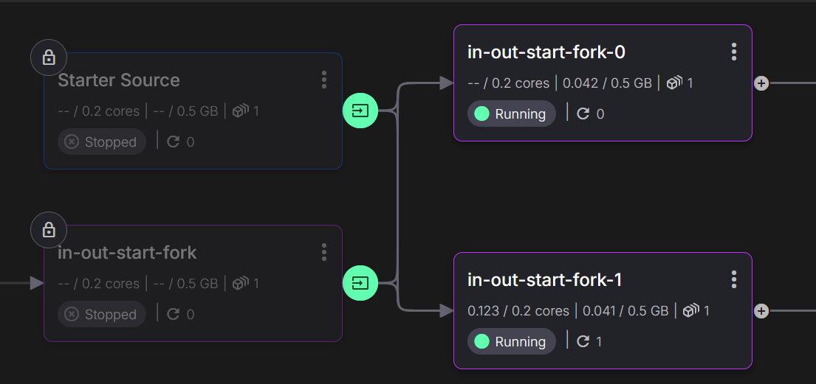Click plus connector on in-out-start-fork-1

pos(761,311)
